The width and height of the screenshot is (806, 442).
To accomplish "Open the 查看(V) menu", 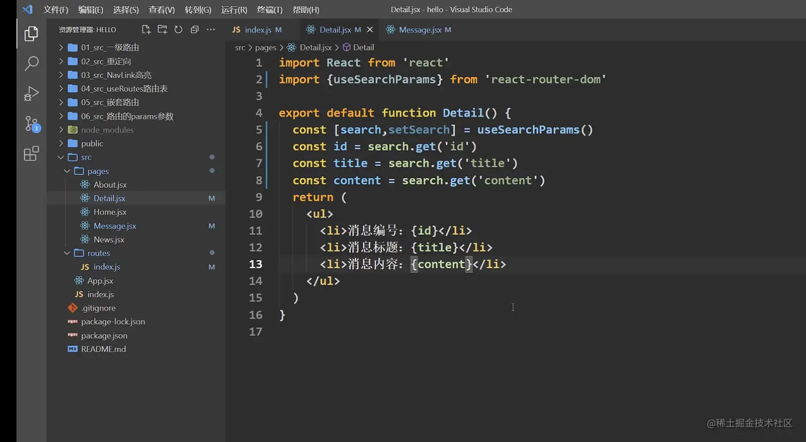I will 162,10.
